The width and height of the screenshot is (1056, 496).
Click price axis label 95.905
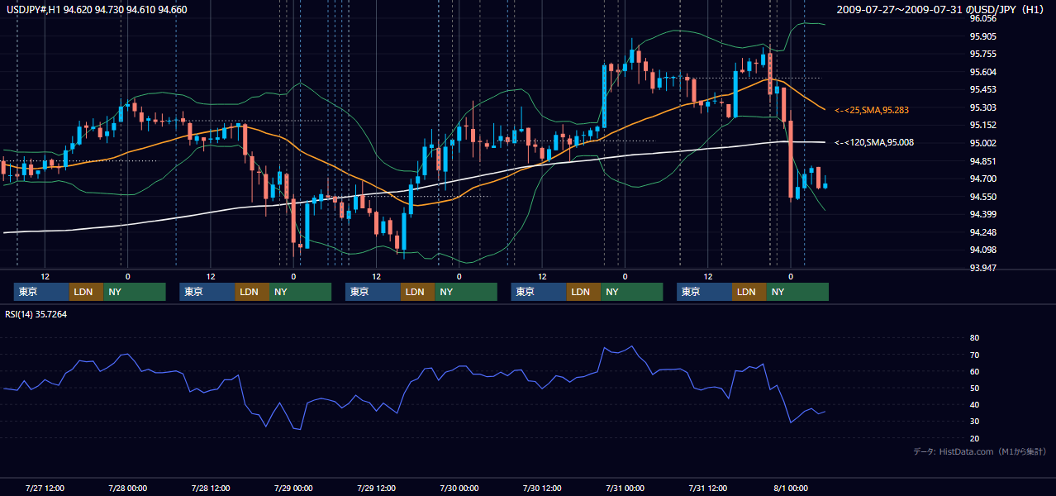[x=982, y=36]
